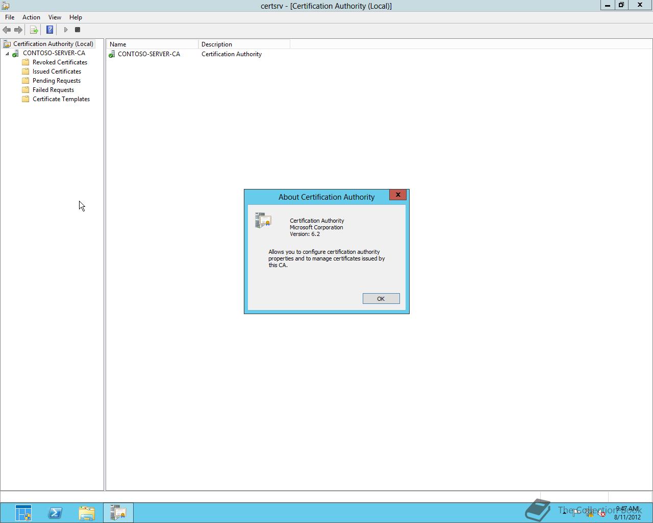Sort by the Name column header

152,44
